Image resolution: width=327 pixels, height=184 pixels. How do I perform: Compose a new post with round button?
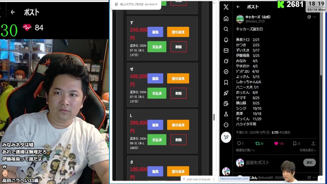[226, 137]
